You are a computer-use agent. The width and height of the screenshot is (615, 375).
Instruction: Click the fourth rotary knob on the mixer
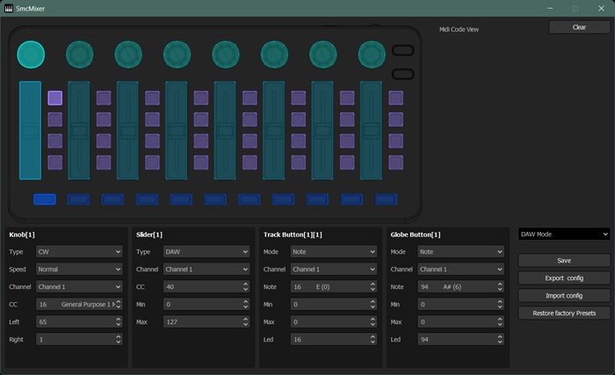(177, 54)
